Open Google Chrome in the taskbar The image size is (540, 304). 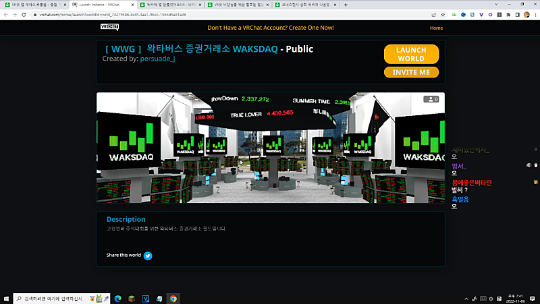point(173,299)
